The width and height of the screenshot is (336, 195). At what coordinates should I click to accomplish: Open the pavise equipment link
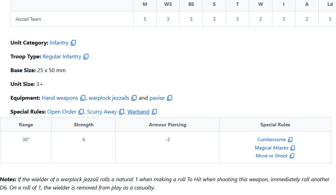(x=157, y=98)
